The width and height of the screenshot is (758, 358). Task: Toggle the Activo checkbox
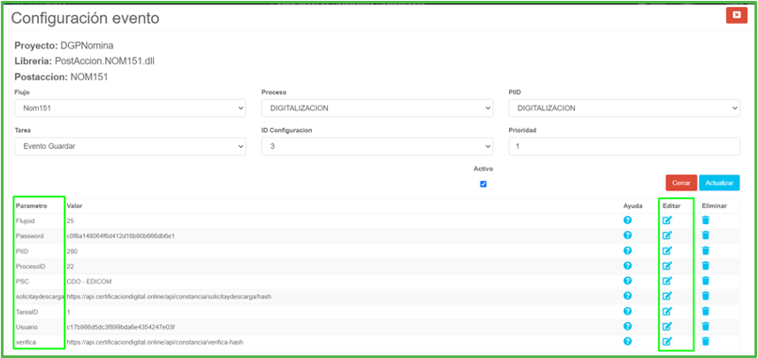pyautogui.click(x=482, y=184)
